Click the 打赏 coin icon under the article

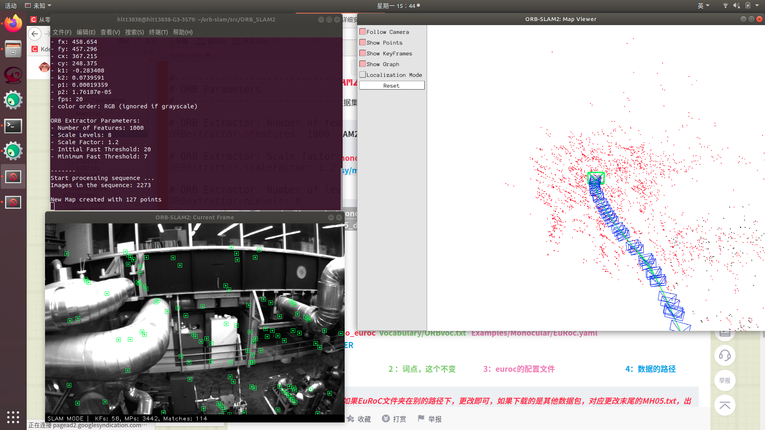point(385,418)
